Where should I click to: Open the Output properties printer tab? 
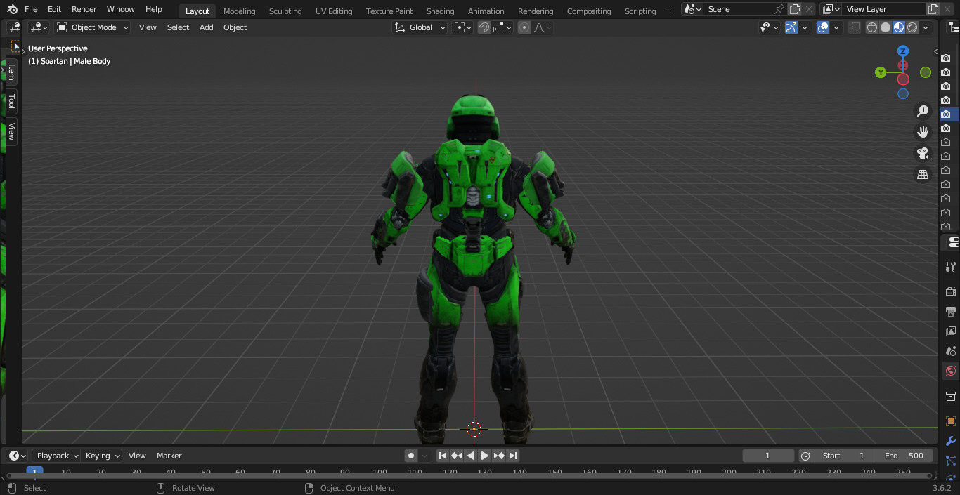point(951,311)
